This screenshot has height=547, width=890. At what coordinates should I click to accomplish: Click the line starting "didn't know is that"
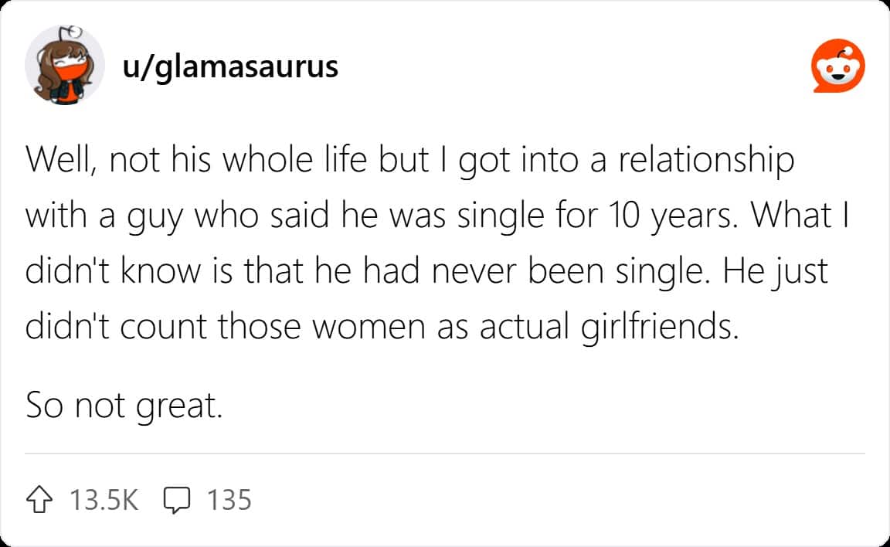point(426,272)
